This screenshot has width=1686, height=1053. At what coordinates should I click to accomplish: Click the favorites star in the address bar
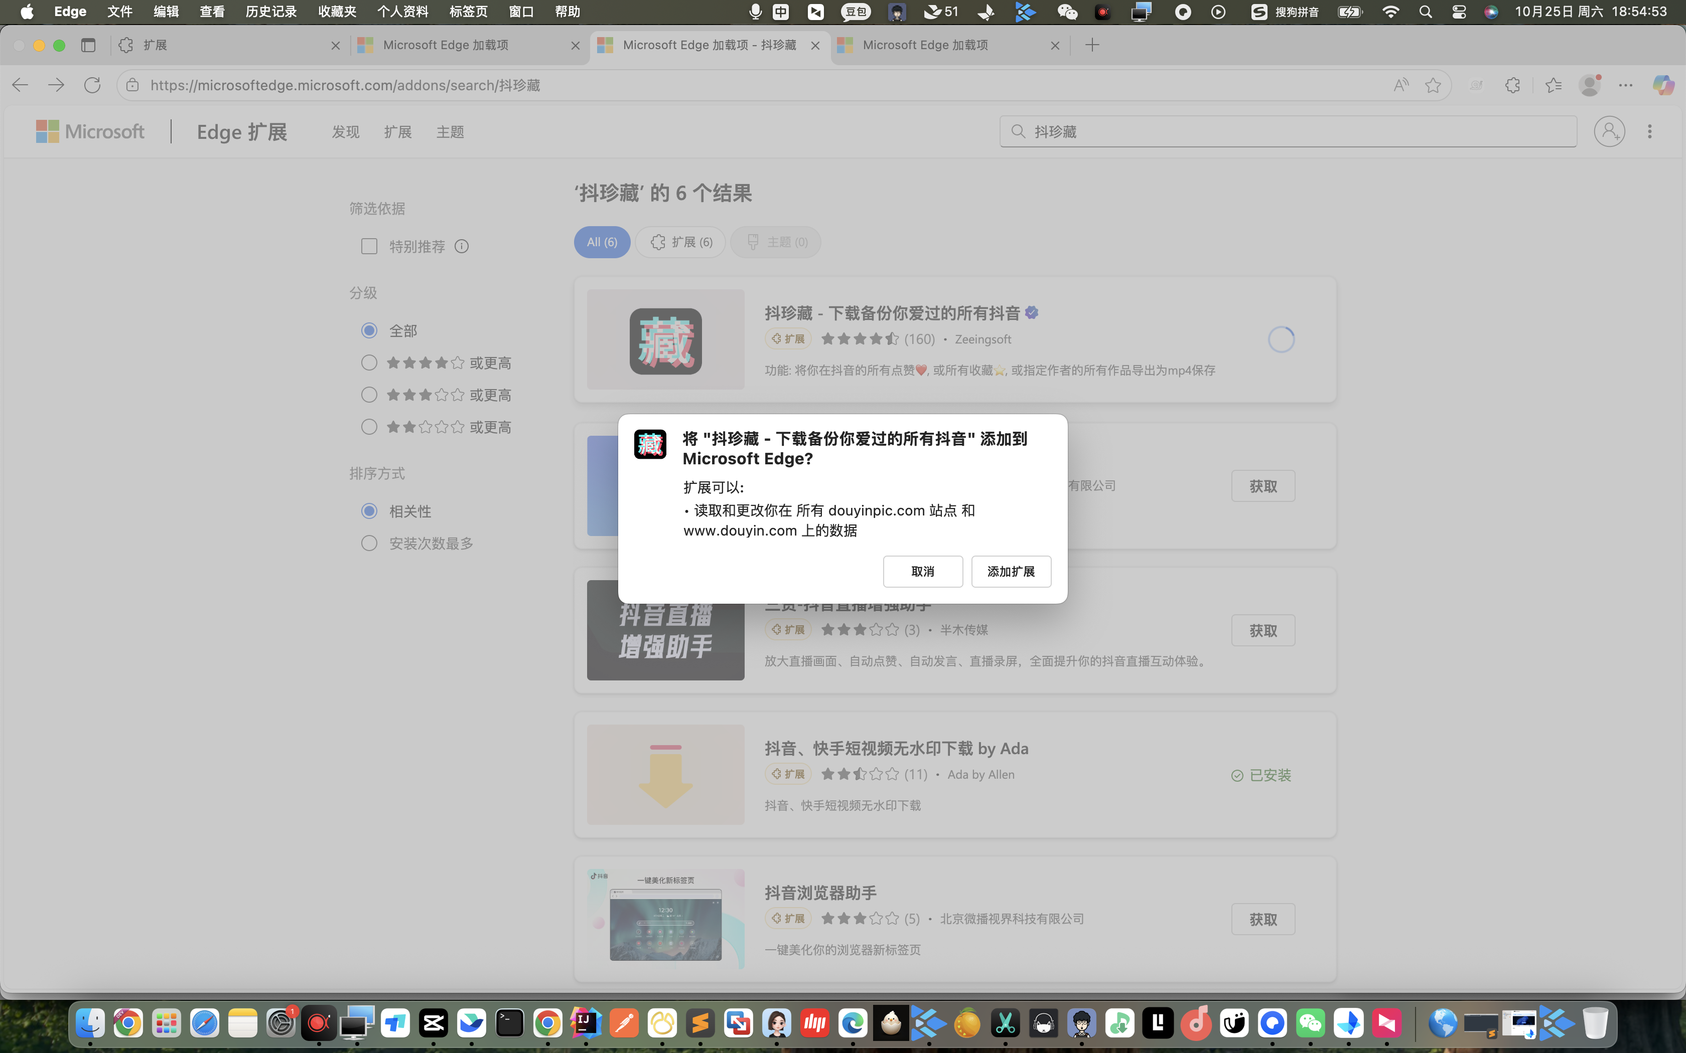pyautogui.click(x=1433, y=85)
